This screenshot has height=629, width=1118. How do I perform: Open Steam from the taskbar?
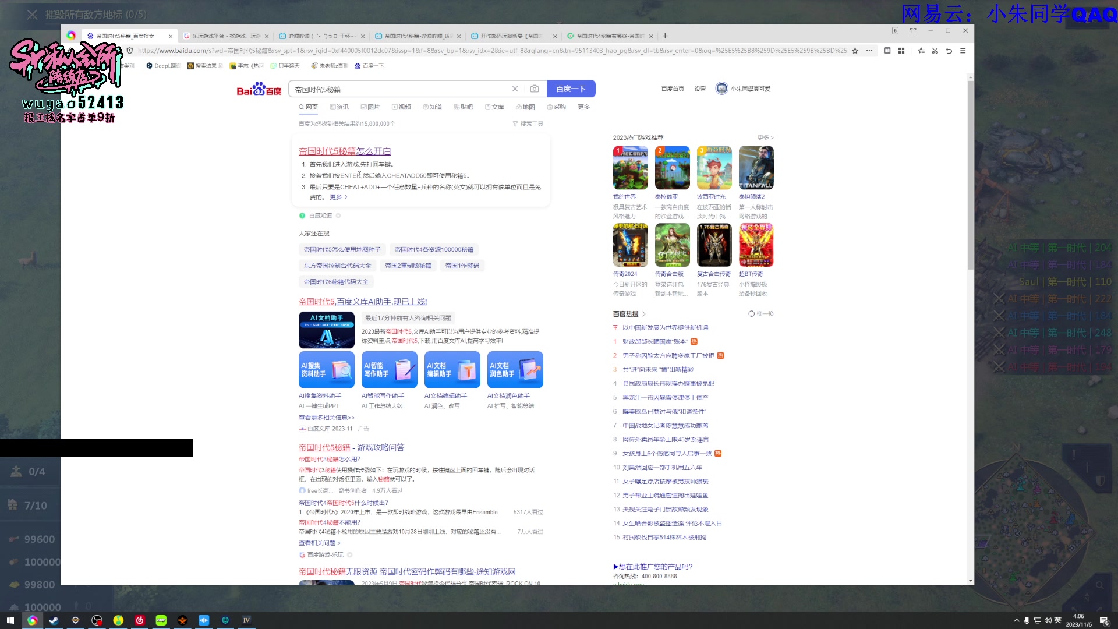(54, 620)
